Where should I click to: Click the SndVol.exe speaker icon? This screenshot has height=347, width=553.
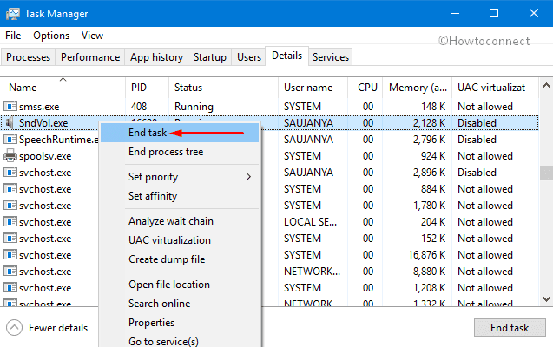click(x=10, y=123)
